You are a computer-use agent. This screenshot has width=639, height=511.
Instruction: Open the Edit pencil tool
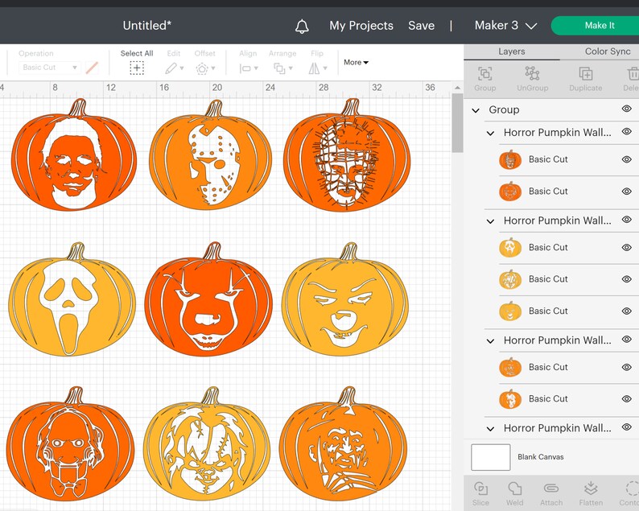point(171,68)
